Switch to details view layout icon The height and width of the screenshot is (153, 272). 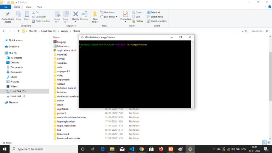pos(265,143)
